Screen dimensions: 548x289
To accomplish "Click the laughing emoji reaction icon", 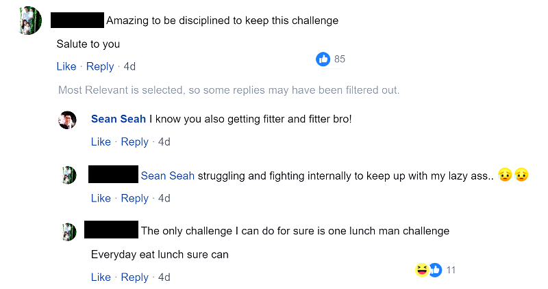I will click(x=421, y=270).
